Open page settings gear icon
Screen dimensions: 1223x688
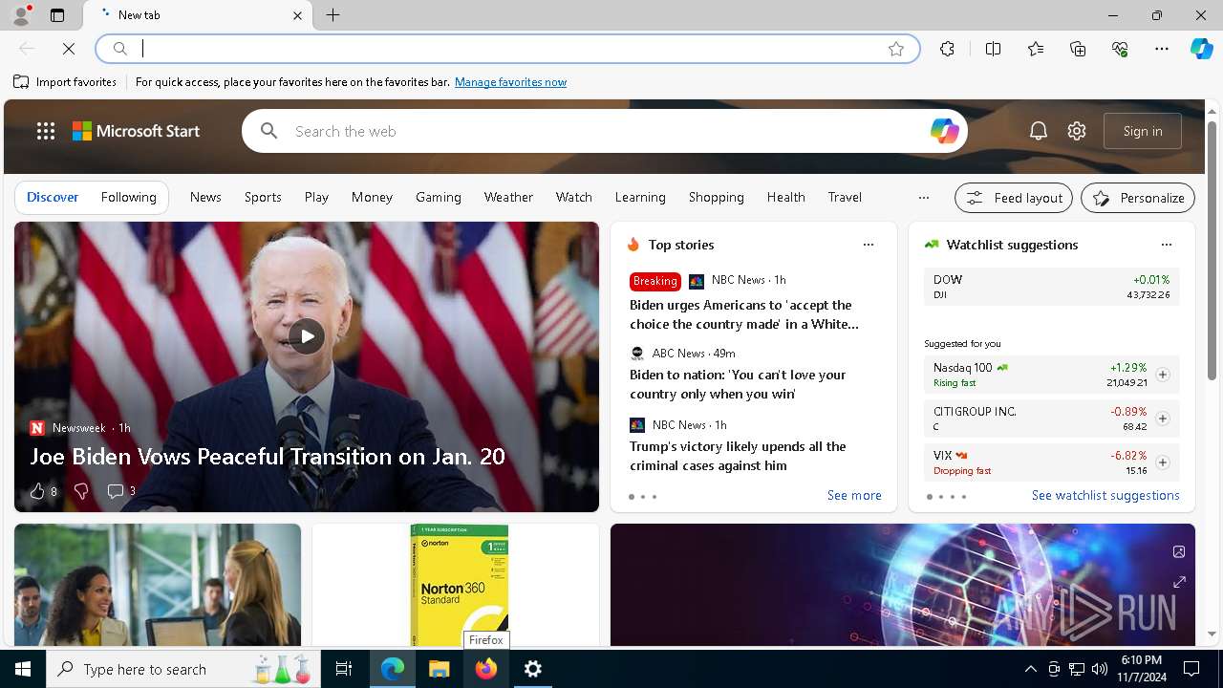[1077, 131]
